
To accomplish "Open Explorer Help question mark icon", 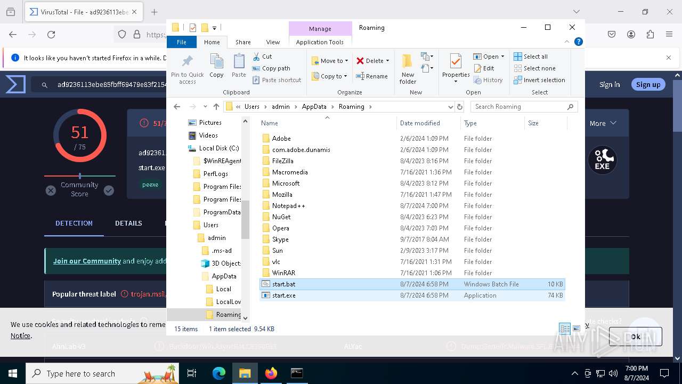I will [578, 42].
